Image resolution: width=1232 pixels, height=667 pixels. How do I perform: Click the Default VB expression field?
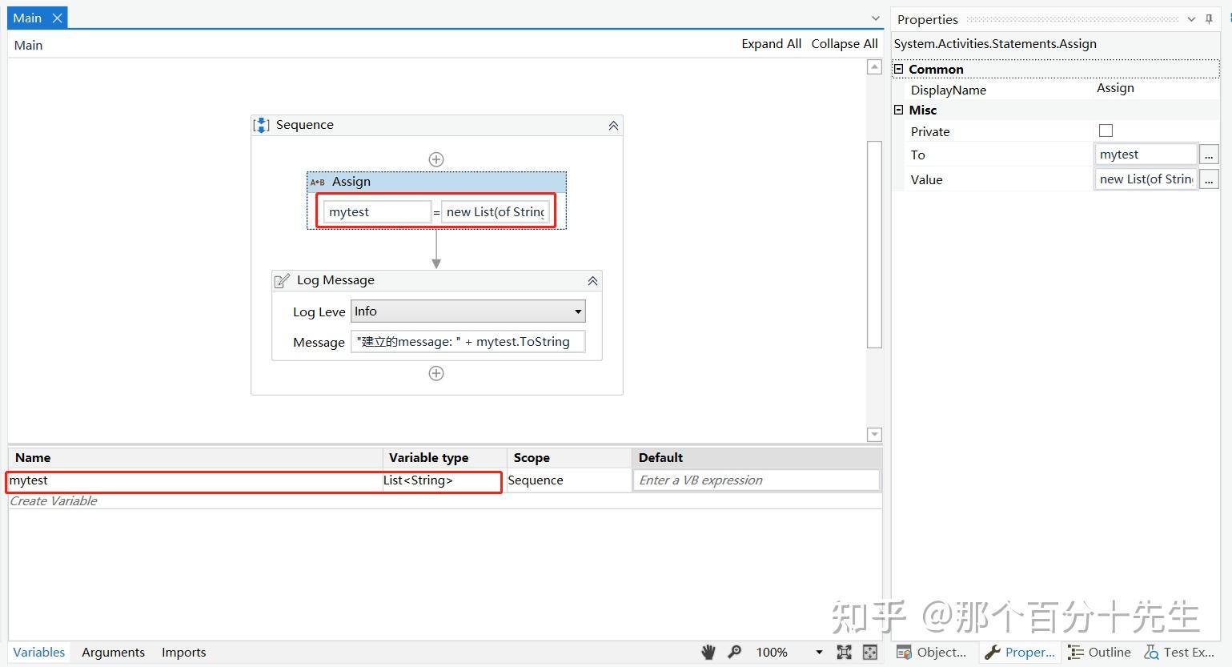(756, 480)
